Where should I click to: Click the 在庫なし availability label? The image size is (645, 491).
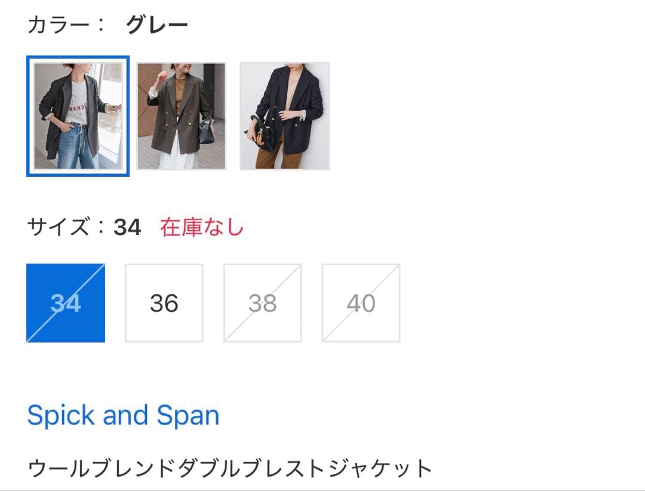click(201, 226)
